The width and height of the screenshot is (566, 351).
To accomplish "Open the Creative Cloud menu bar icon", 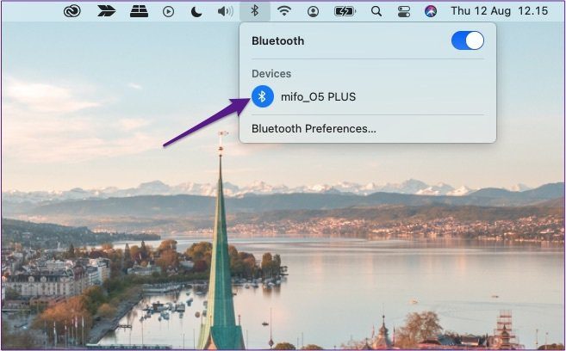I will pos(72,11).
